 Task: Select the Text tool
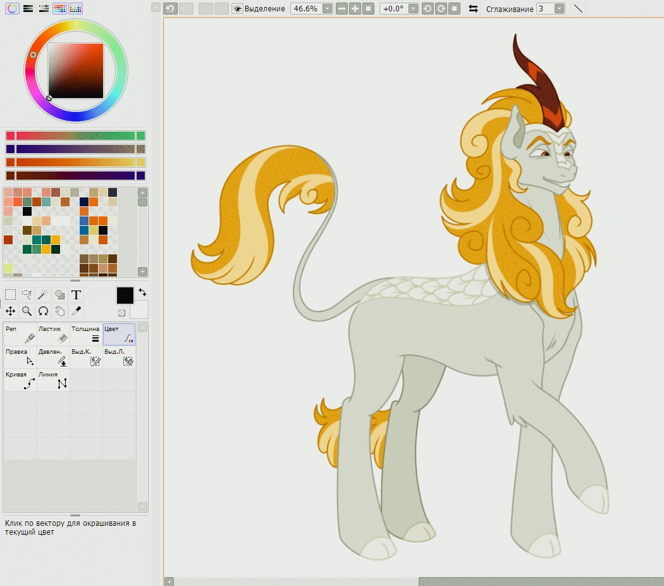point(77,294)
